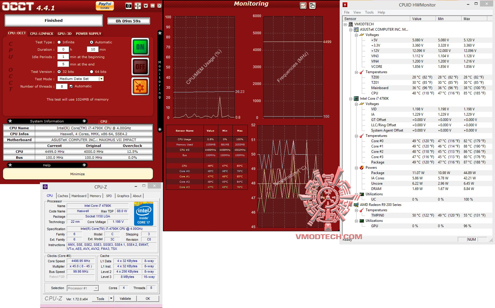Choose the 32 bits test version
The image size is (495, 308).
59,72
